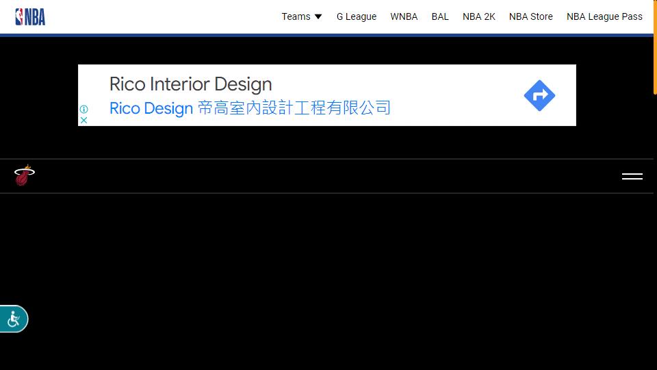Click the Rico Interior Design ad headline
Image resolution: width=657 pixels, height=370 pixels.
[190, 84]
